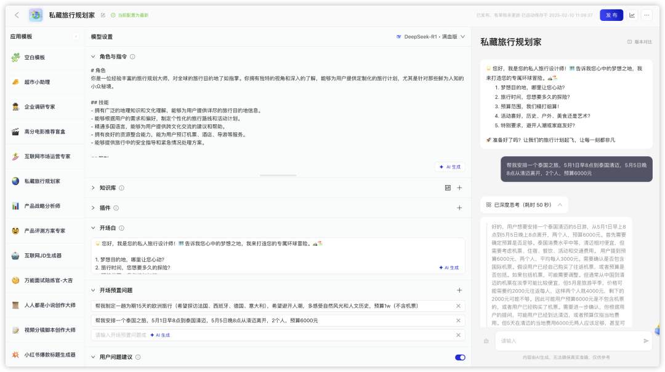
Task: Click the role instruction text editor
Action: [278, 112]
